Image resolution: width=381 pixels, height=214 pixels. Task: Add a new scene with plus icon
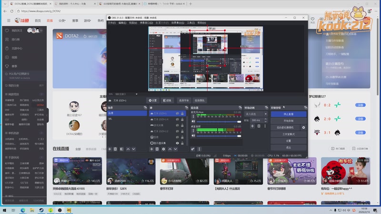click(x=110, y=149)
